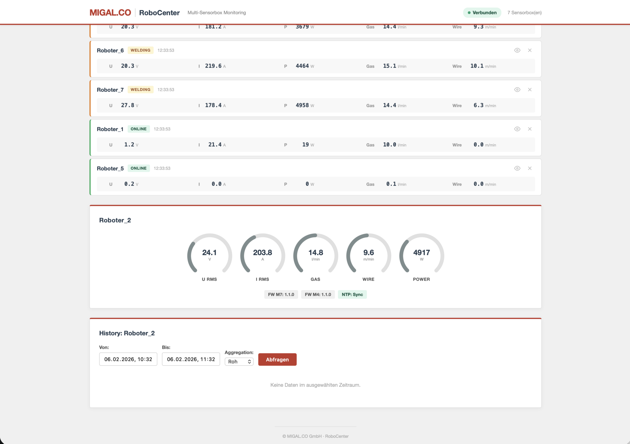The width and height of the screenshot is (630, 444).
Task: Show Roboter_5 details via eye icon
Action: (517, 168)
